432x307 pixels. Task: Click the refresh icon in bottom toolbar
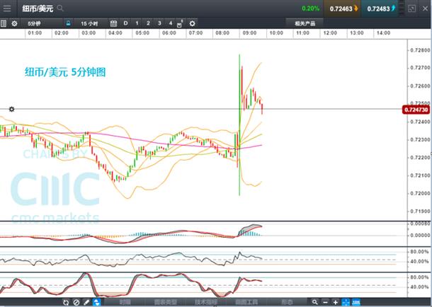pos(66,302)
